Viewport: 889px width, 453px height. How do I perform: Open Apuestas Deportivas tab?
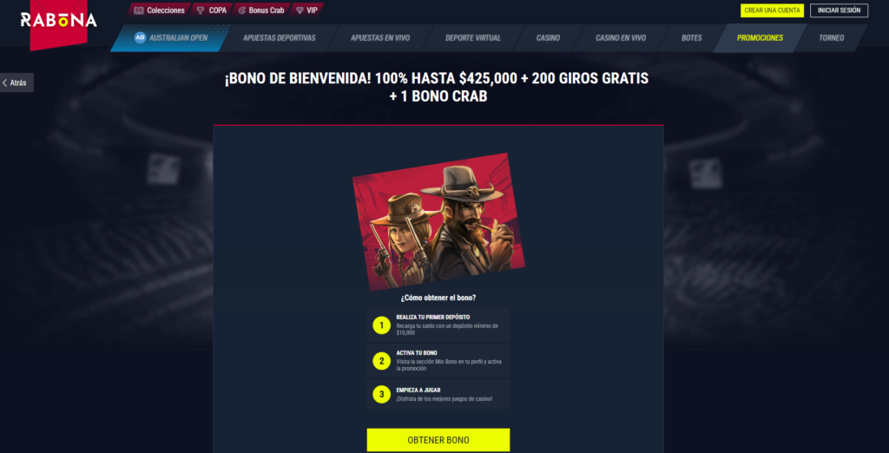click(279, 38)
